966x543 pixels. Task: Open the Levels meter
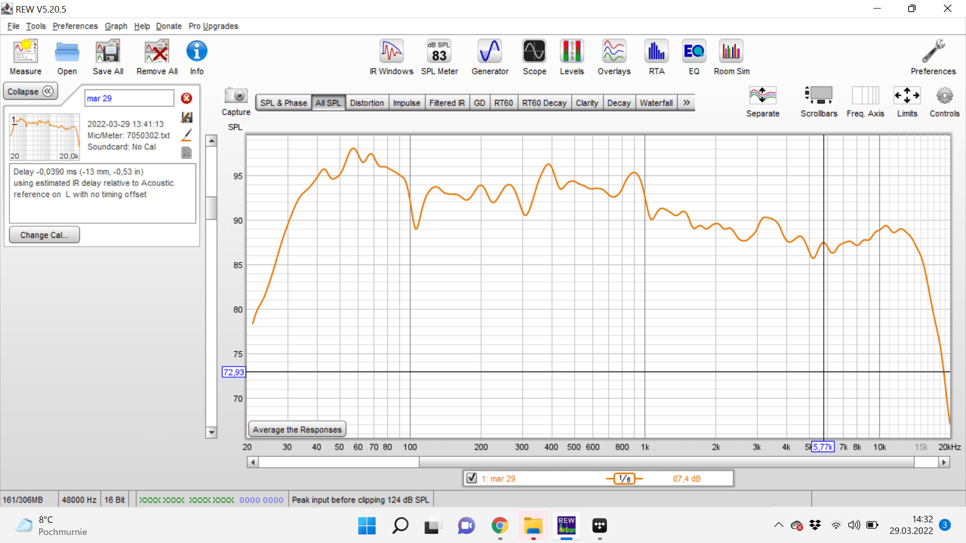(x=572, y=51)
